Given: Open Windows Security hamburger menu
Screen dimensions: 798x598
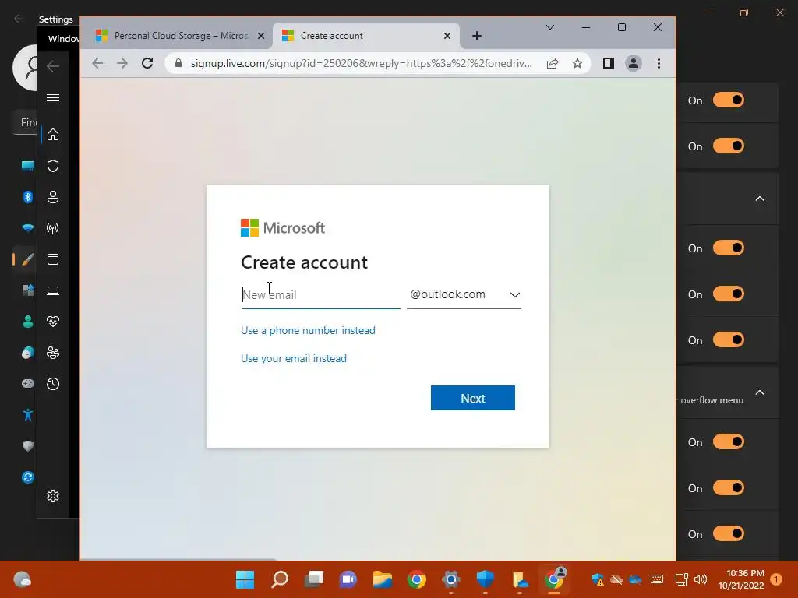Looking at the screenshot, I should click(x=53, y=97).
